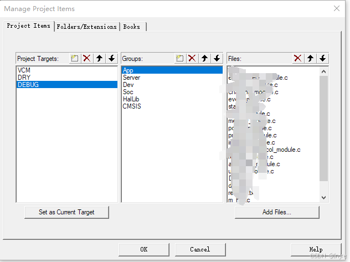Image resolution: width=350 pixels, height=262 pixels.
Task: Click Set as Current Target button
Action: pos(67,212)
